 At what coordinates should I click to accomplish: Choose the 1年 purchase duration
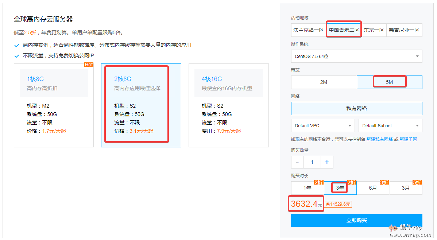tap(307, 188)
